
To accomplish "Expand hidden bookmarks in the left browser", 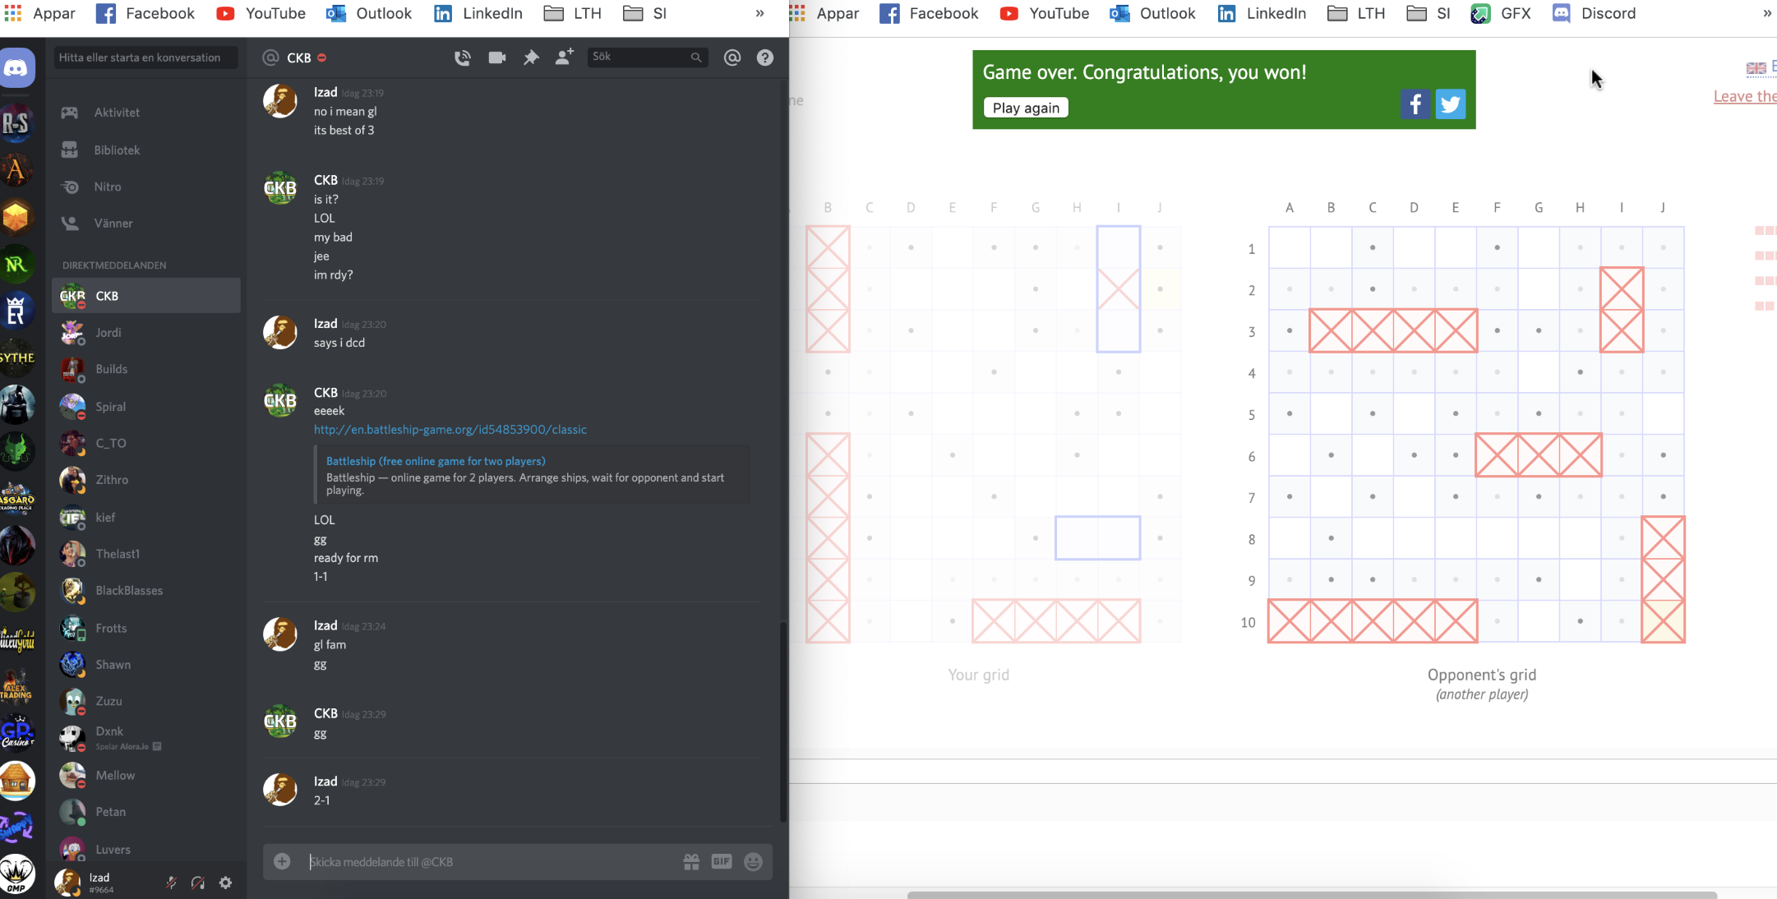I will pyautogui.click(x=759, y=13).
